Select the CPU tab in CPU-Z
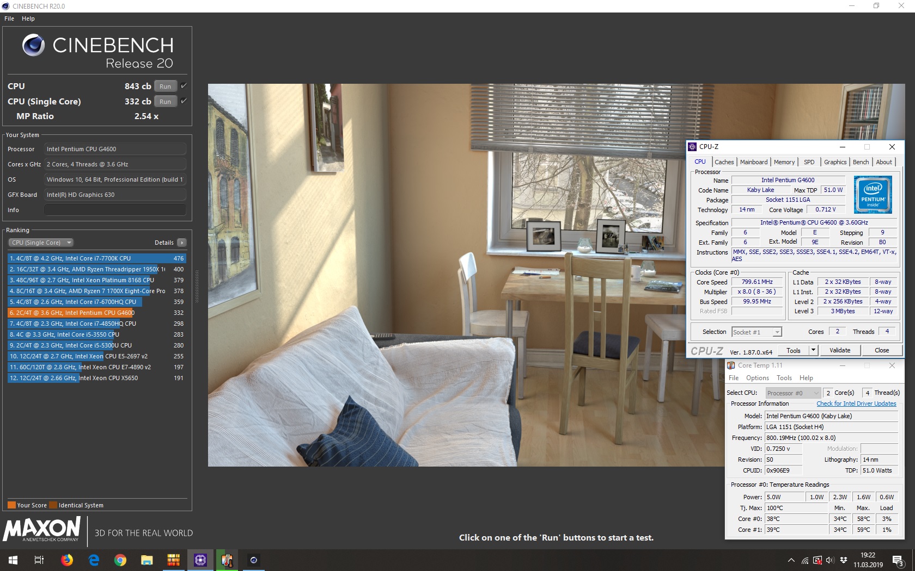915x571 pixels. [700, 162]
